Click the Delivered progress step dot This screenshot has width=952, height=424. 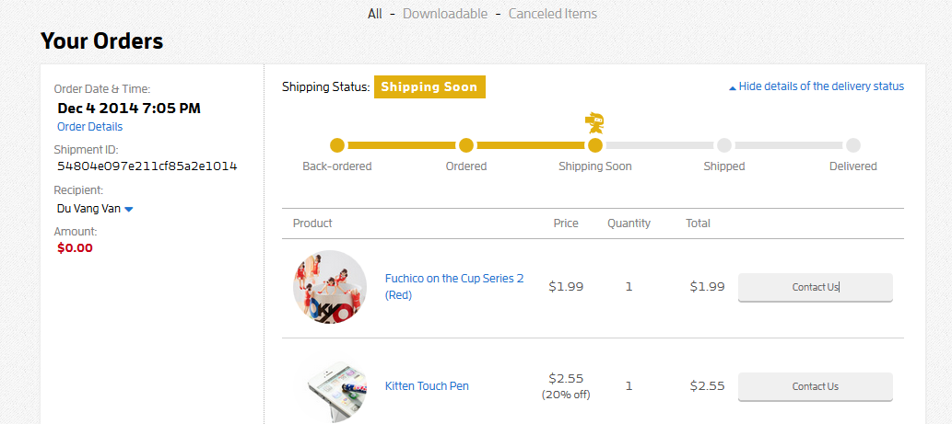click(x=853, y=145)
